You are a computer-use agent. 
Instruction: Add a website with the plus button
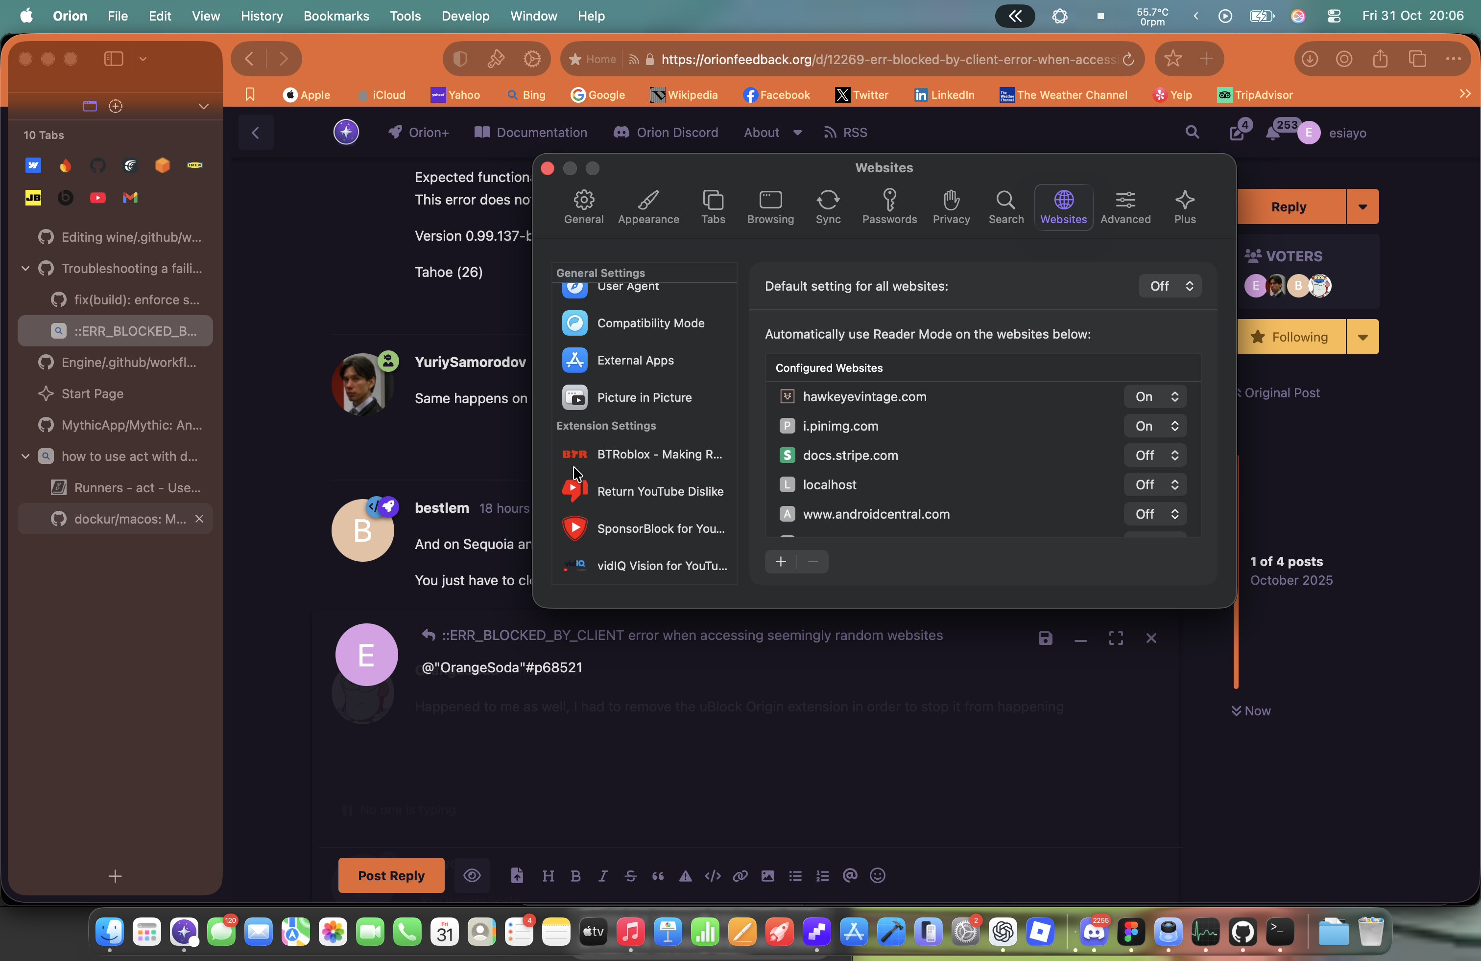780,562
